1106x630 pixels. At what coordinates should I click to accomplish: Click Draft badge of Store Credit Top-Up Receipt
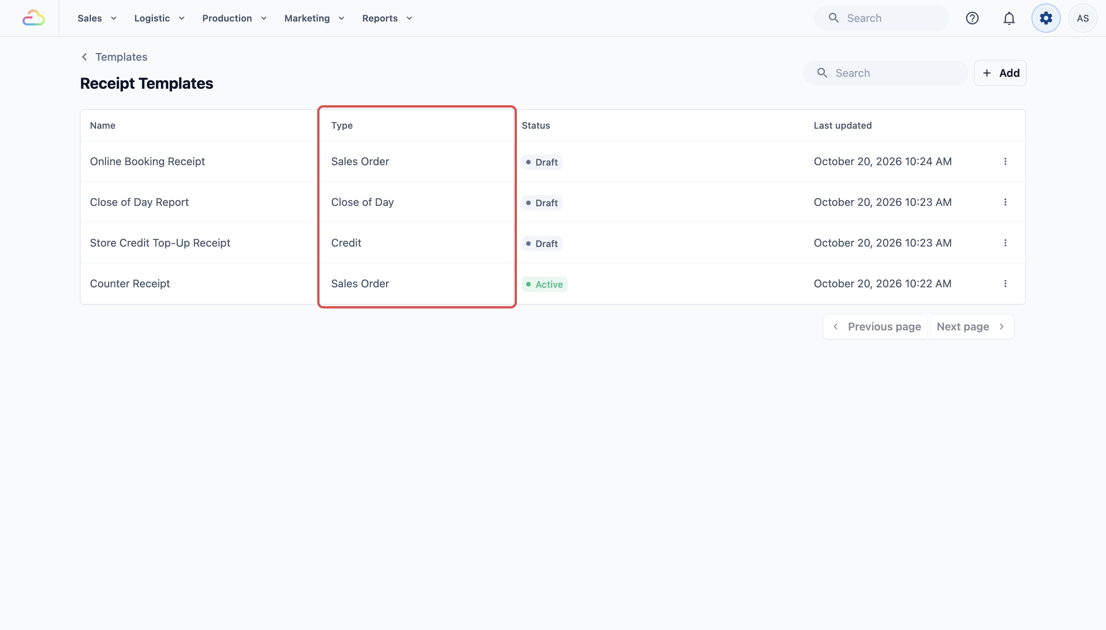(541, 244)
